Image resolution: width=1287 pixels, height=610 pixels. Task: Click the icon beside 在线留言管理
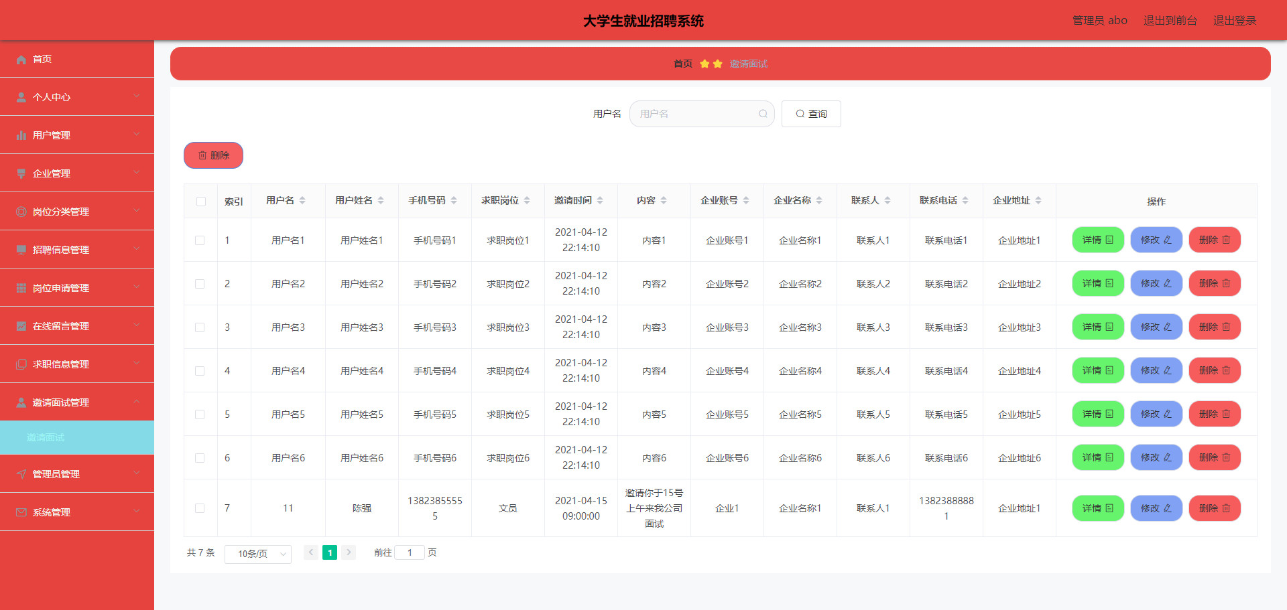pos(21,326)
